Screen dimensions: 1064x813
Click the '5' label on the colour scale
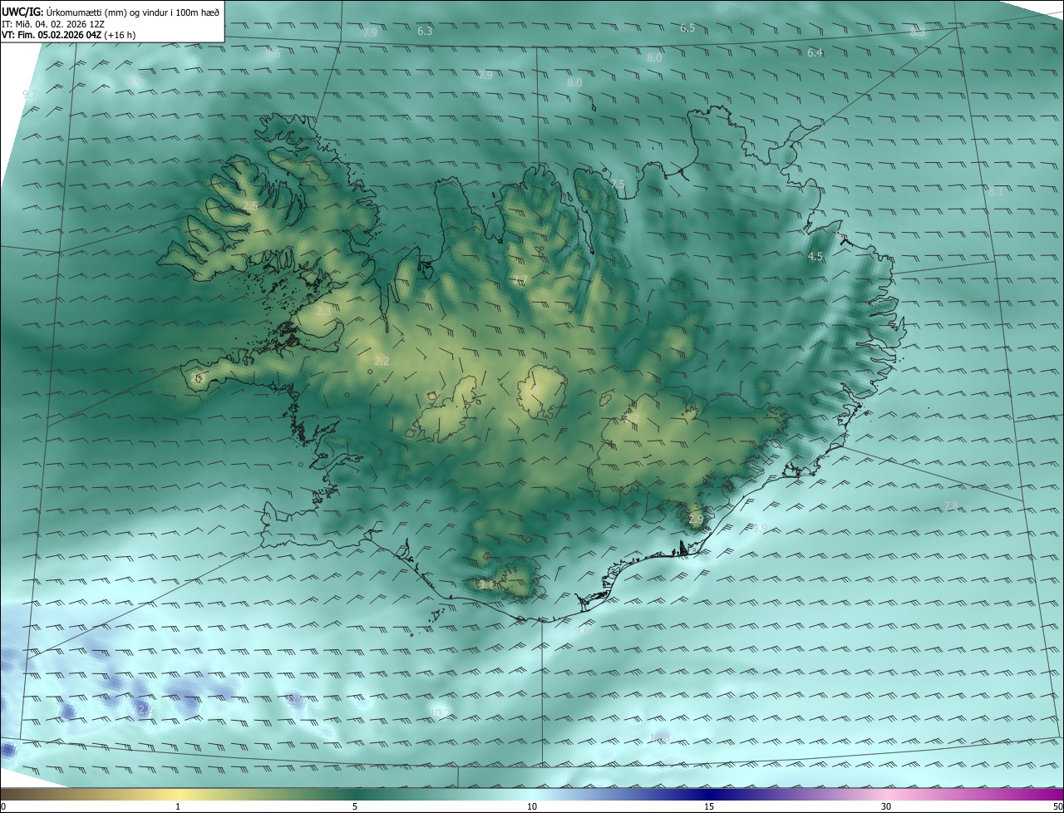pos(355,806)
